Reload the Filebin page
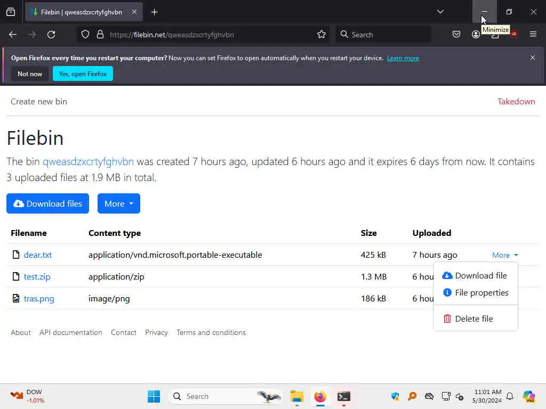The height and width of the screenshot is (409, 546). (x=51, y=35)
